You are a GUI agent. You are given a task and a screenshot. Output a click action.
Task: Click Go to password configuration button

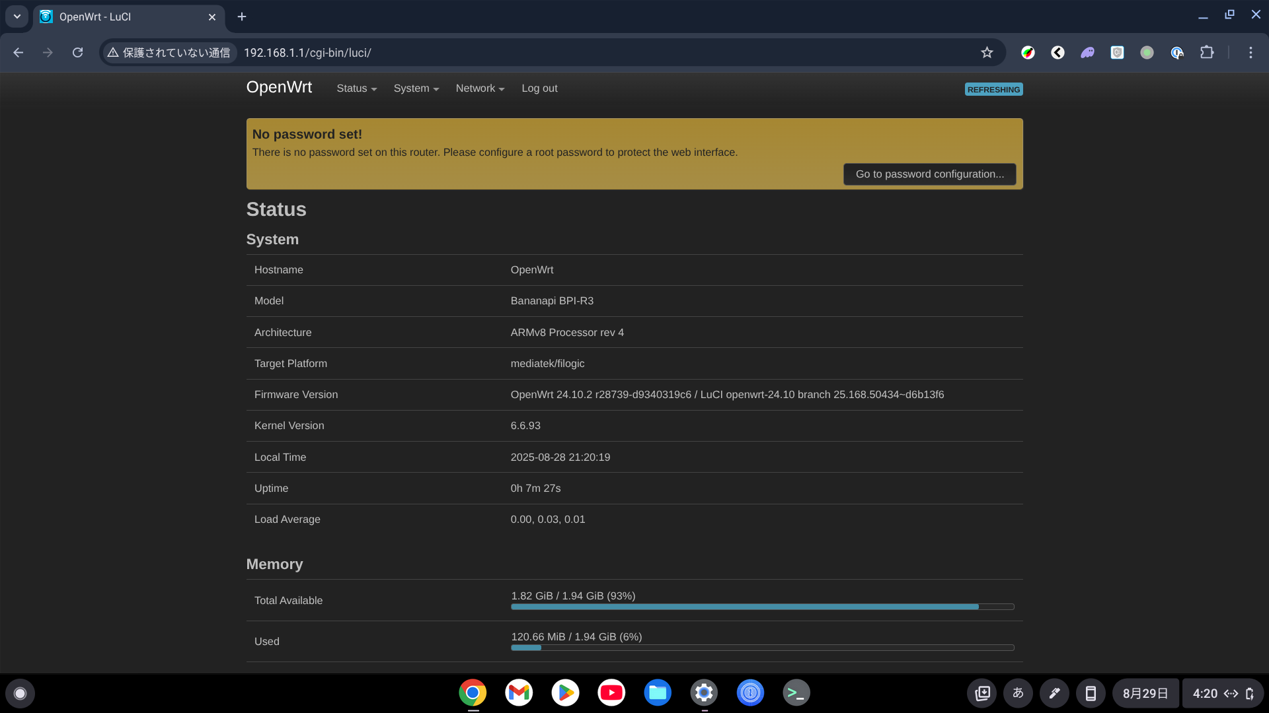[929, 174]
